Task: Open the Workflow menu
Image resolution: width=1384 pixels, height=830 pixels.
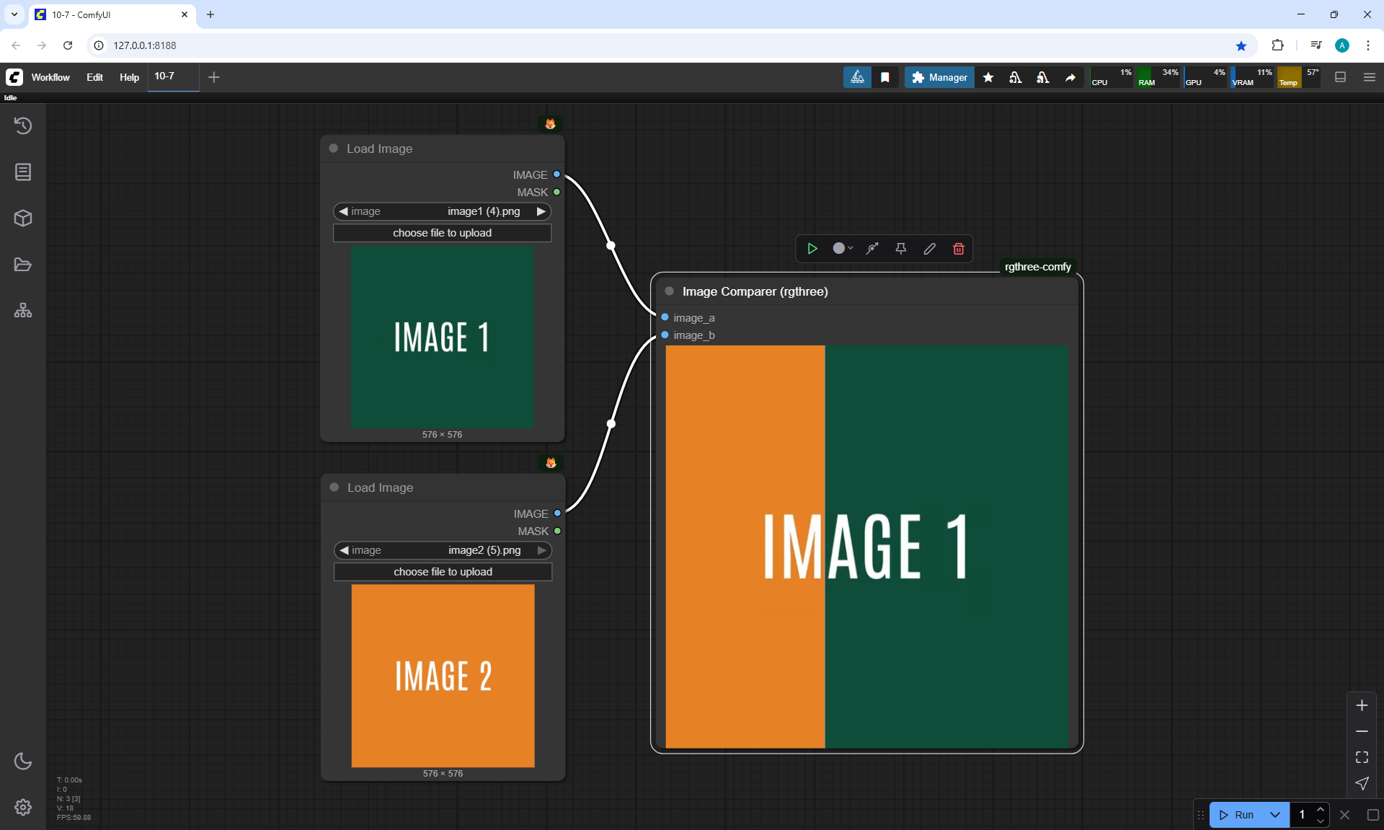Action: point(50,77)
